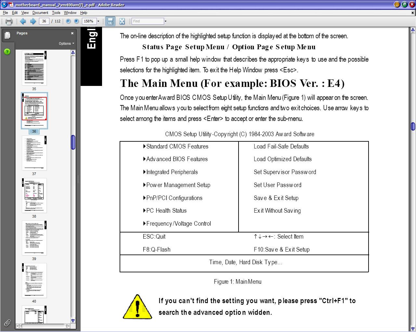
Task: Click the zoom out minus button
Action: 68,21
